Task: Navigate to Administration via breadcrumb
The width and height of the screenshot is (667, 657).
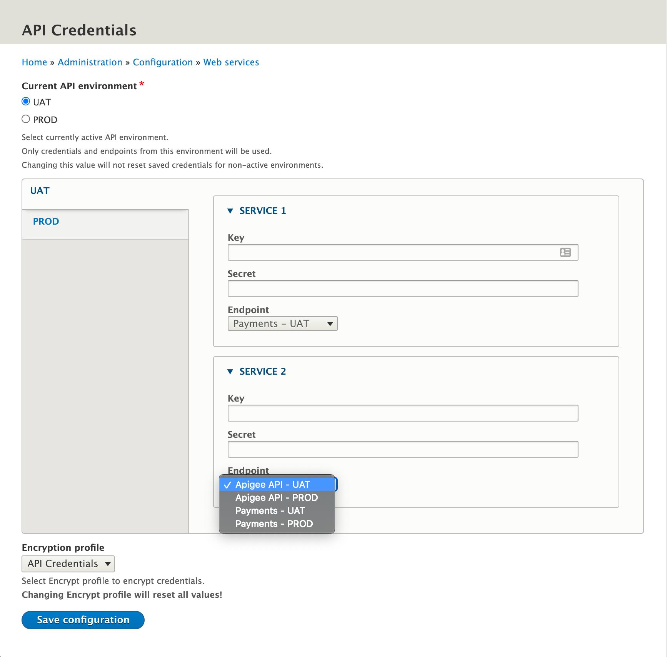Action: pos(90,62)
